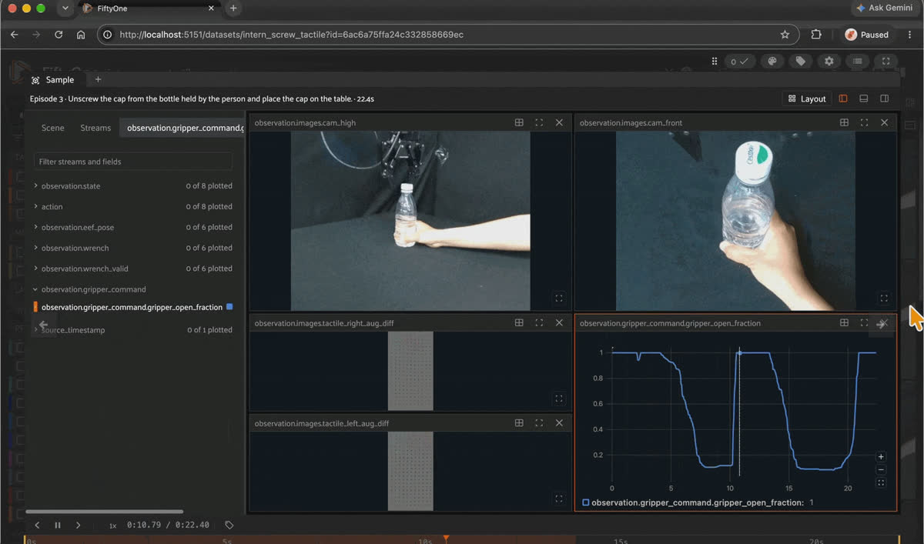Expand the observation.eef_pose stream group
924x544 pixels.
point(35,228)
